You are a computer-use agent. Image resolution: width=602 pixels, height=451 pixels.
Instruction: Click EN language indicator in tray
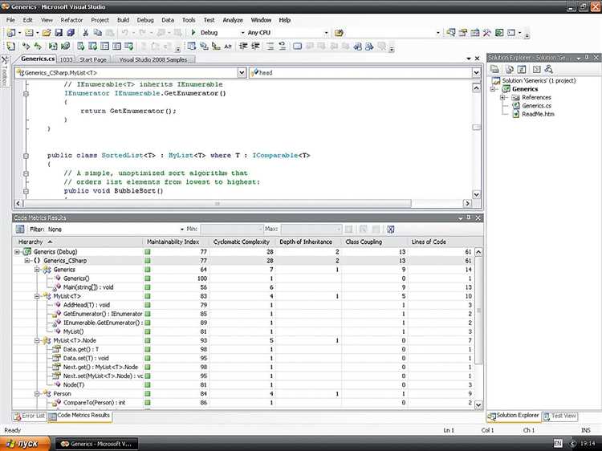[558, 444]
